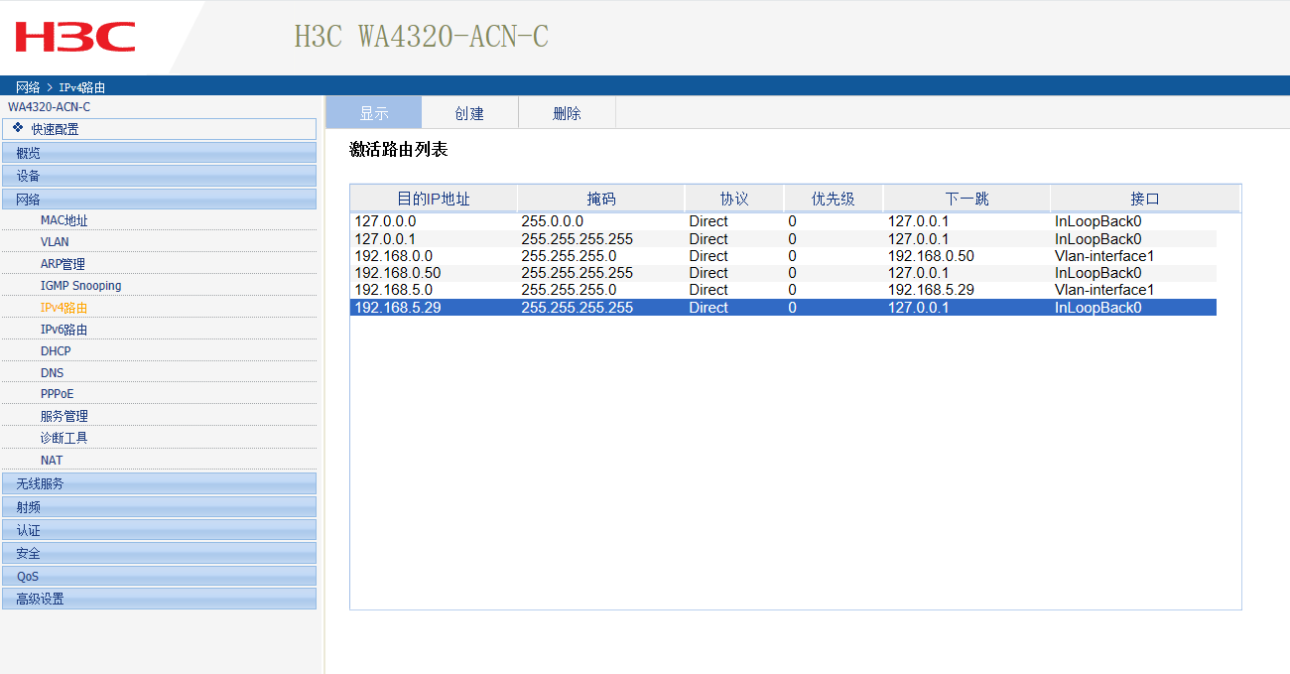Open the IGMP Snooping page
The width and height of the screenshot is (1290, 674).
click(x=80, y=286)
